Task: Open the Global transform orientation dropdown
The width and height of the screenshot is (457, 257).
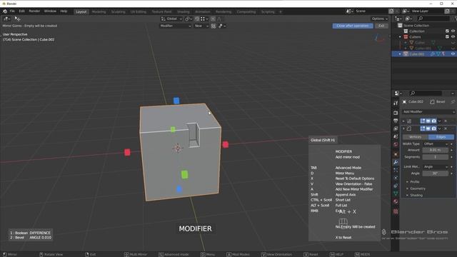Action: point(171,19)
